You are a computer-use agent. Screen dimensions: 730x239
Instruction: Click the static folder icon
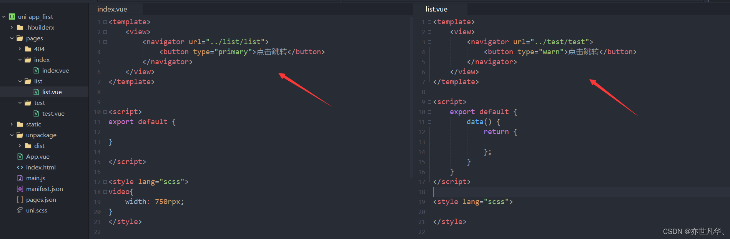(20, 124)
